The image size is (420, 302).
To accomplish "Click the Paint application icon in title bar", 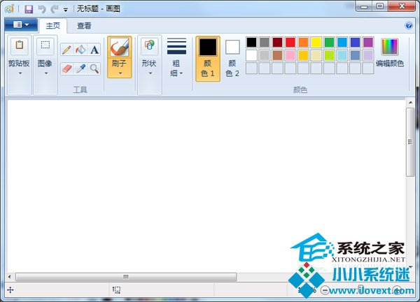I will coord(9,9).
